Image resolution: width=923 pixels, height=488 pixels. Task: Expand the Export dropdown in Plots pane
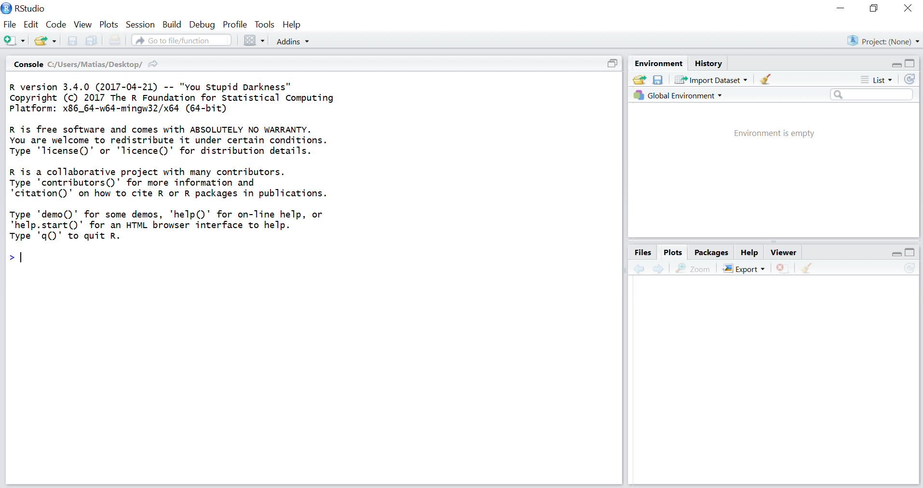pyautogui.click(x=745, y=269)
